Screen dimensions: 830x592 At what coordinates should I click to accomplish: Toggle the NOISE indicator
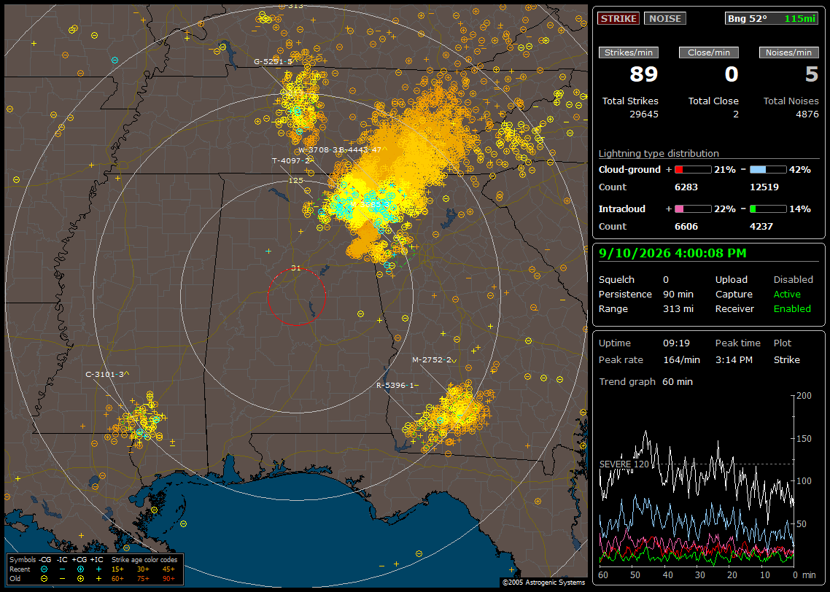[665, 18]
